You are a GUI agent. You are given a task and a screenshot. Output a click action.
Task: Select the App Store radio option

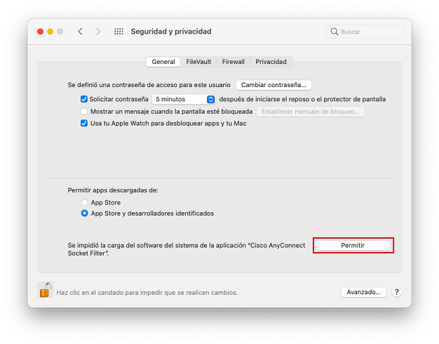click(85, 203)
